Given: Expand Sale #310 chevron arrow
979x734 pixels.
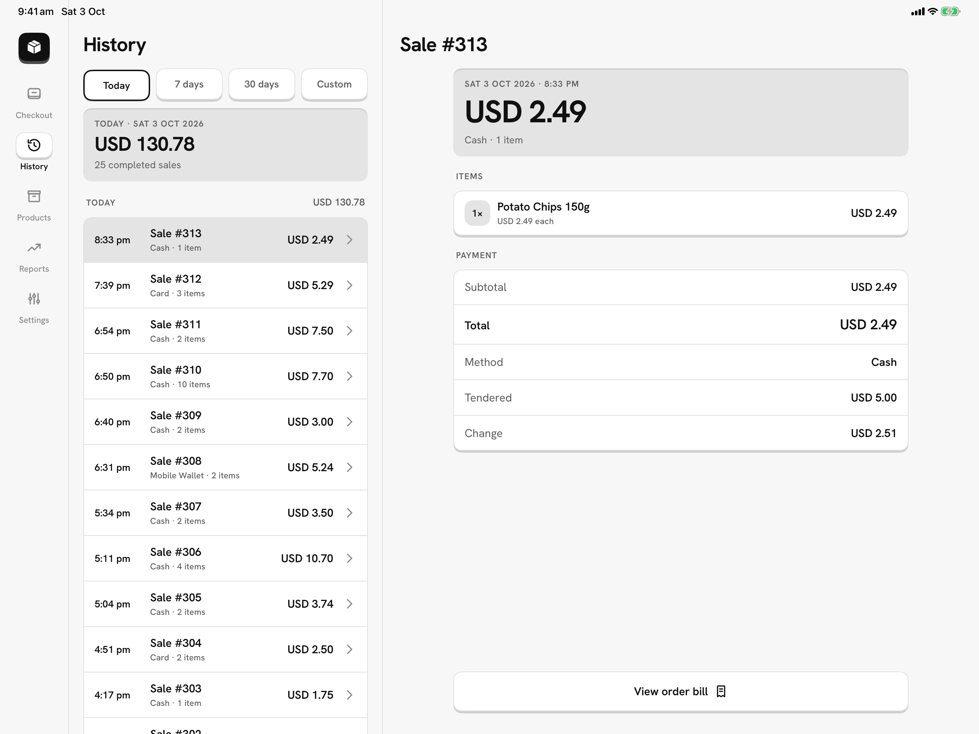Looking at the screenshot, I should click(350, 377).
